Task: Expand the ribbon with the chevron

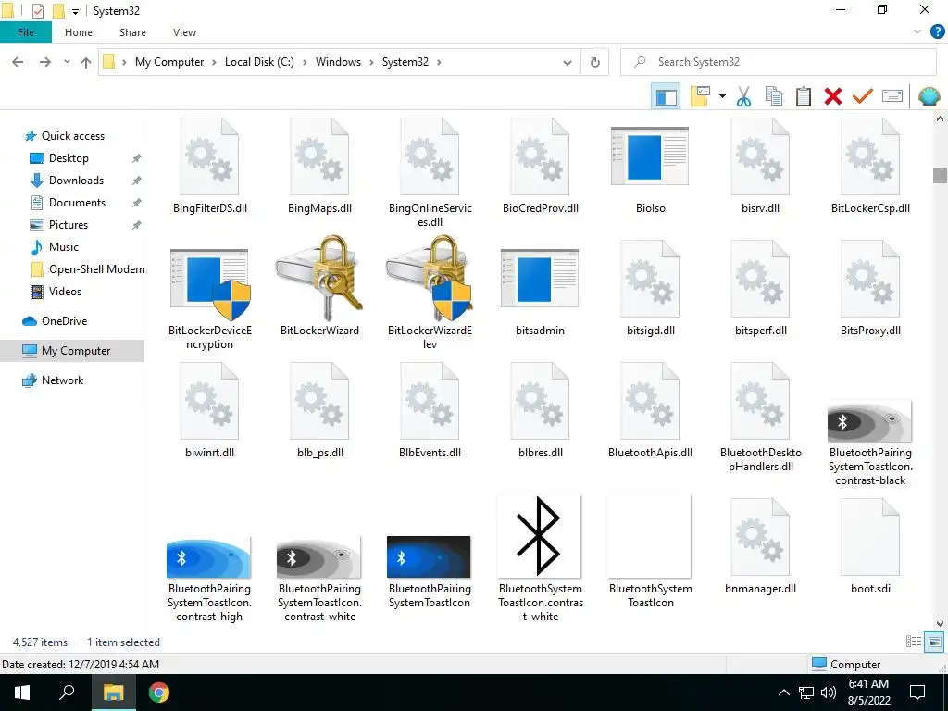Action: coord(917,32)
